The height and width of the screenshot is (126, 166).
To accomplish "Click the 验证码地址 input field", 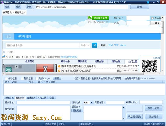I will [x=151, y=102].
